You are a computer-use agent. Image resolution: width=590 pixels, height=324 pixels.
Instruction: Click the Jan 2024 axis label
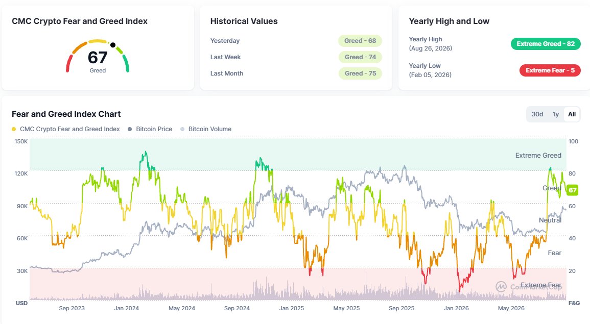point(127,308)
